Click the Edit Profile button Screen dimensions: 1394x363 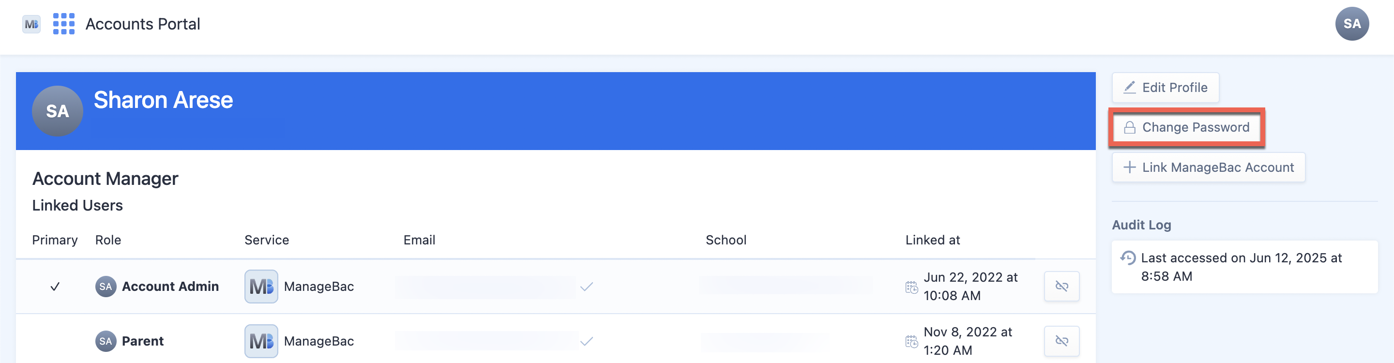coord(1165,88)
